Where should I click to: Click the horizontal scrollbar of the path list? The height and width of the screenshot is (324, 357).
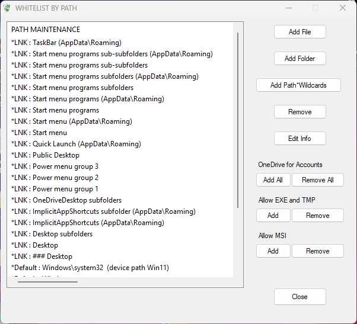pos(47,282)
